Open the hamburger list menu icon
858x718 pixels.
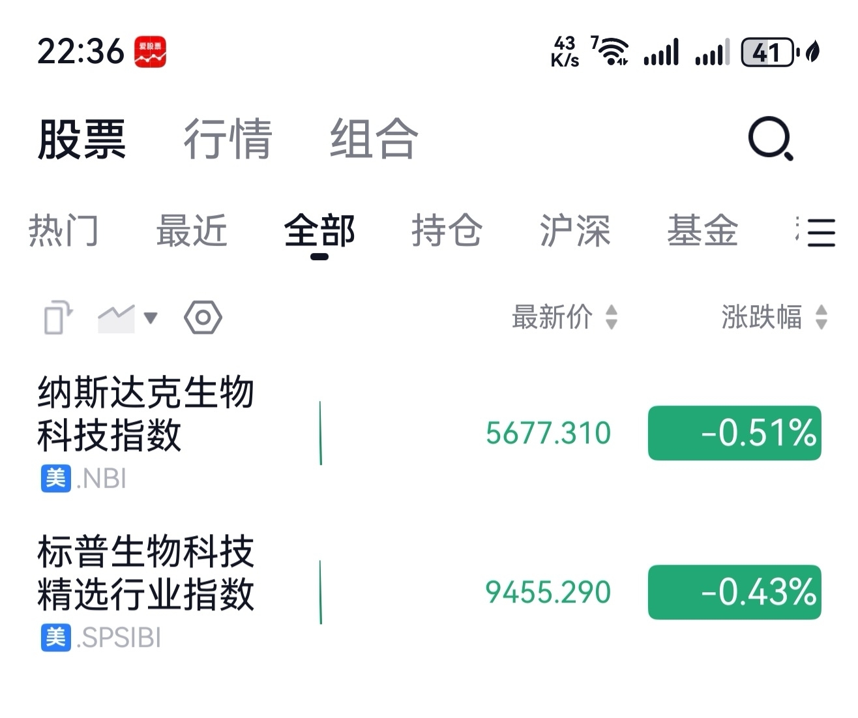click(821, 233)
